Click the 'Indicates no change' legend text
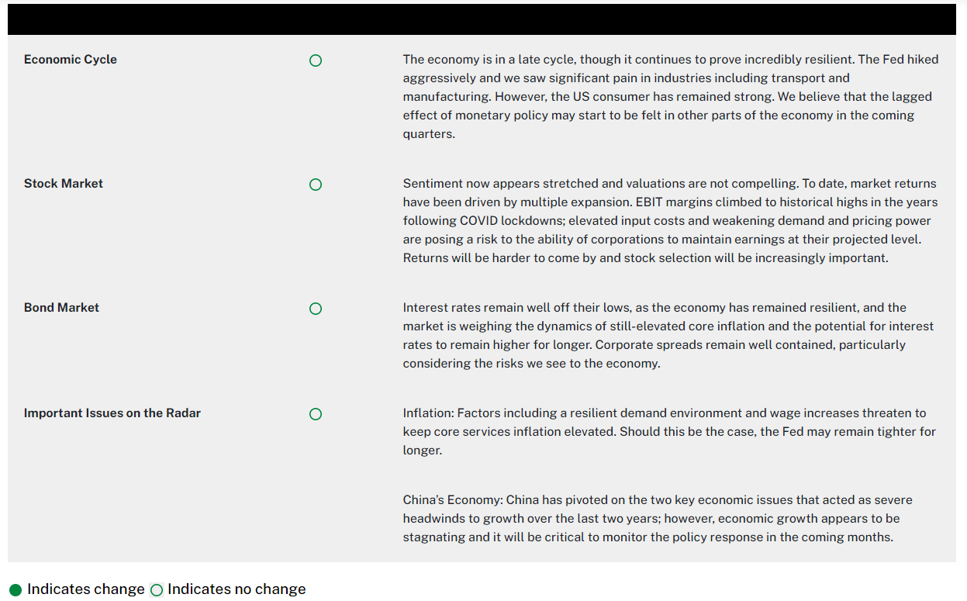Screen dimensions: 967x601 tap(237, 589)
